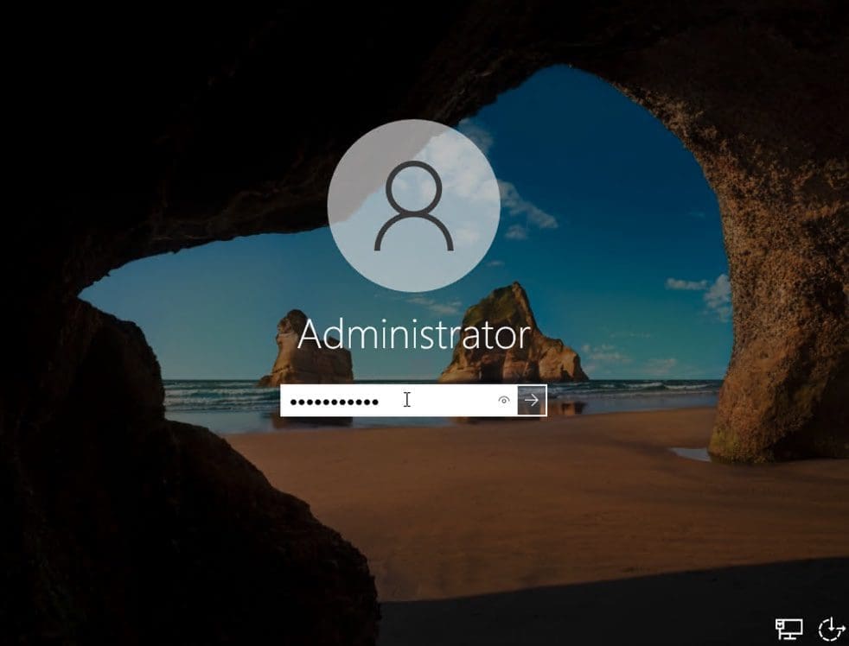The width and height of the screenshot is (849, 646).
Task: Submit the password with the arrow
Action: (x=533, y=400)
